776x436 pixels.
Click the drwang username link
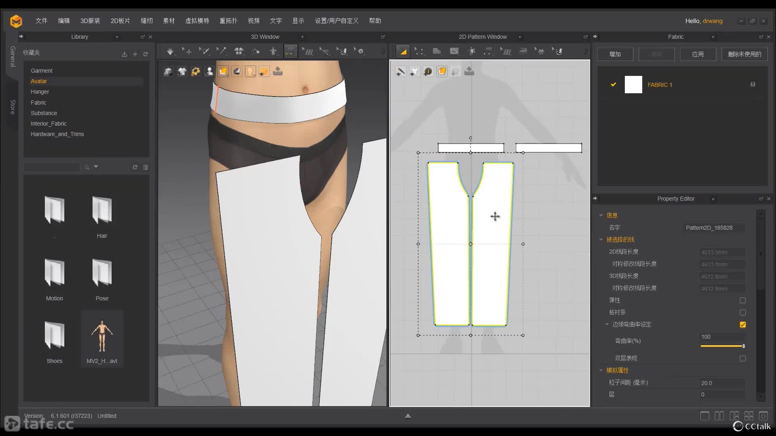(713, 21)
